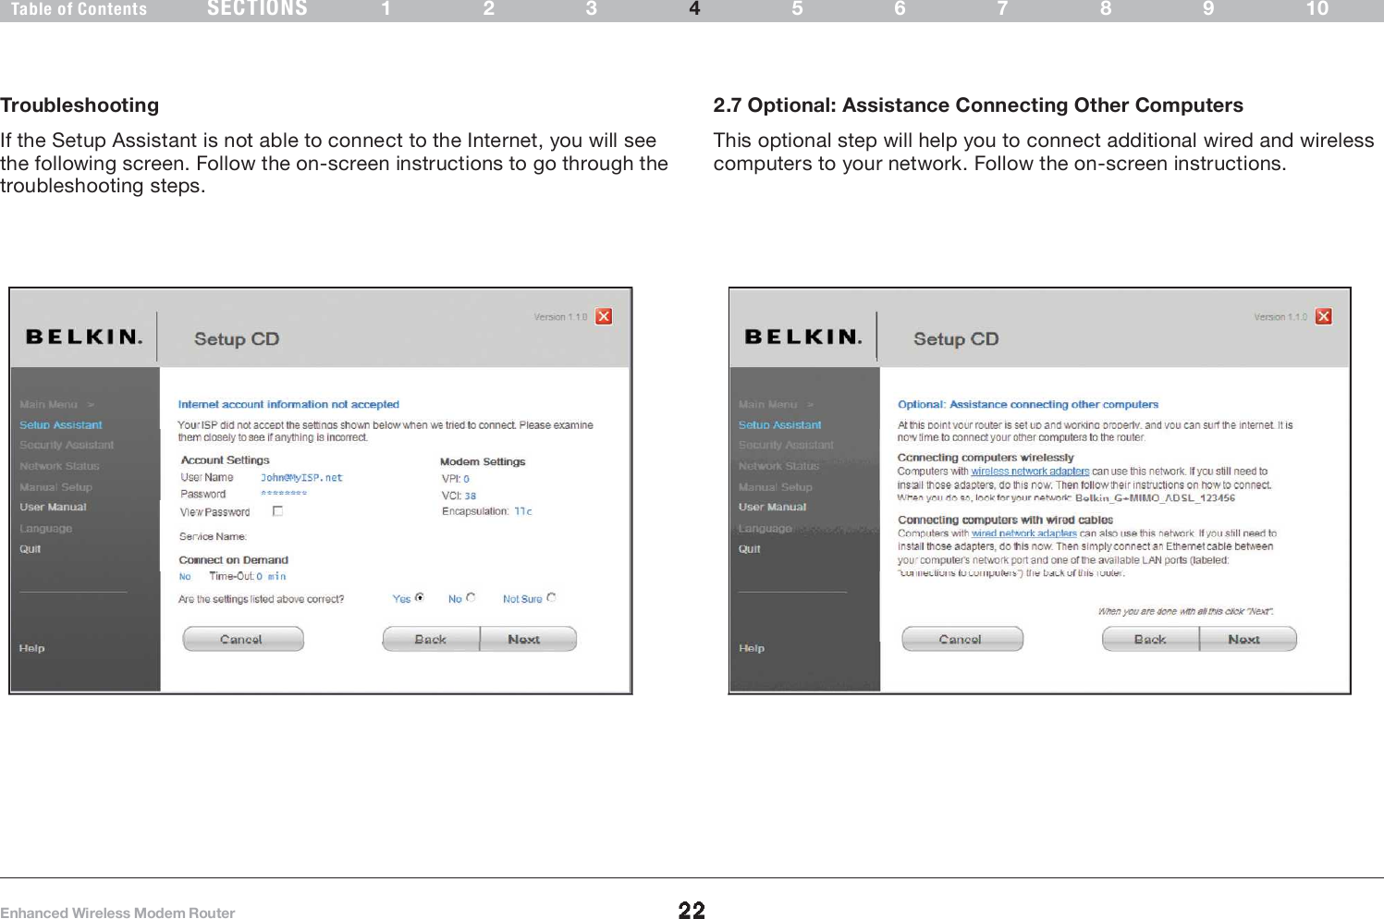Open Help in left window sidebar
1384x919 pixels.
tap(31, 648)
